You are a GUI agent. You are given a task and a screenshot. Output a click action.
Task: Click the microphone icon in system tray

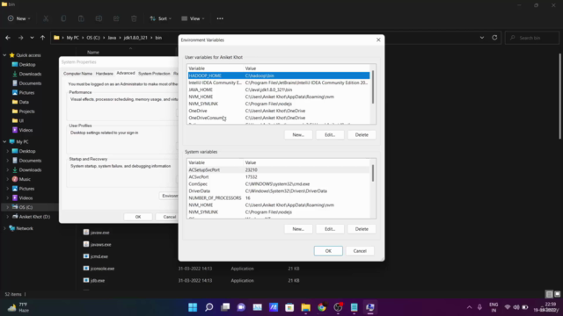coord(479,307)
